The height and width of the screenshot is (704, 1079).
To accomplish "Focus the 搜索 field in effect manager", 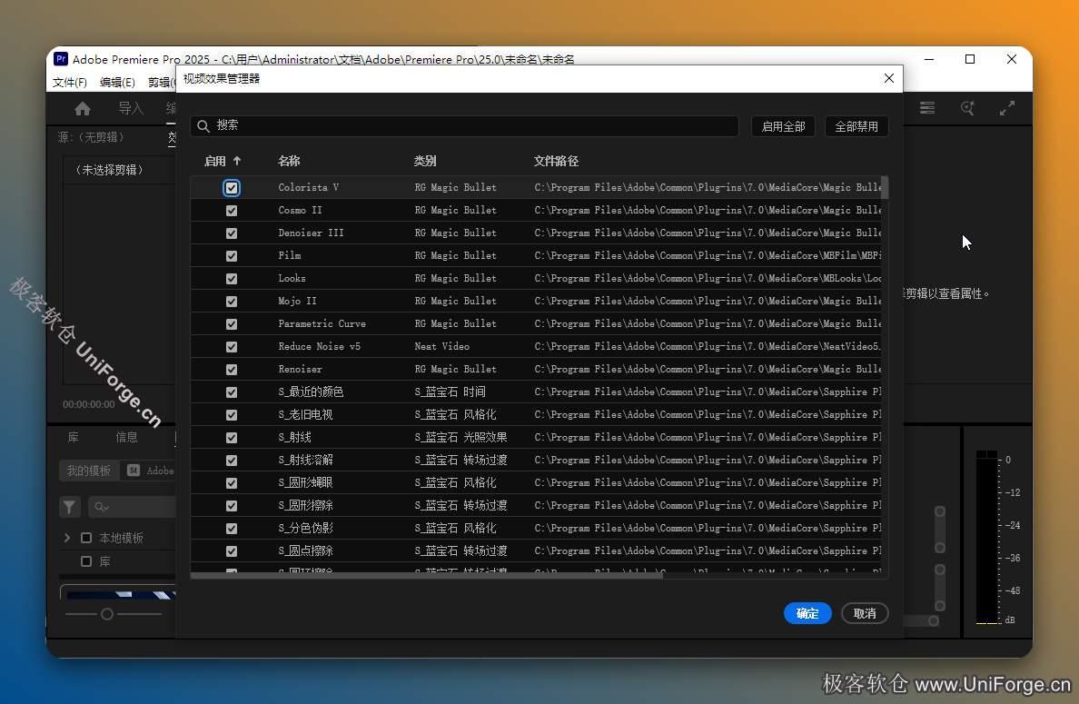I will coord(464,125).
